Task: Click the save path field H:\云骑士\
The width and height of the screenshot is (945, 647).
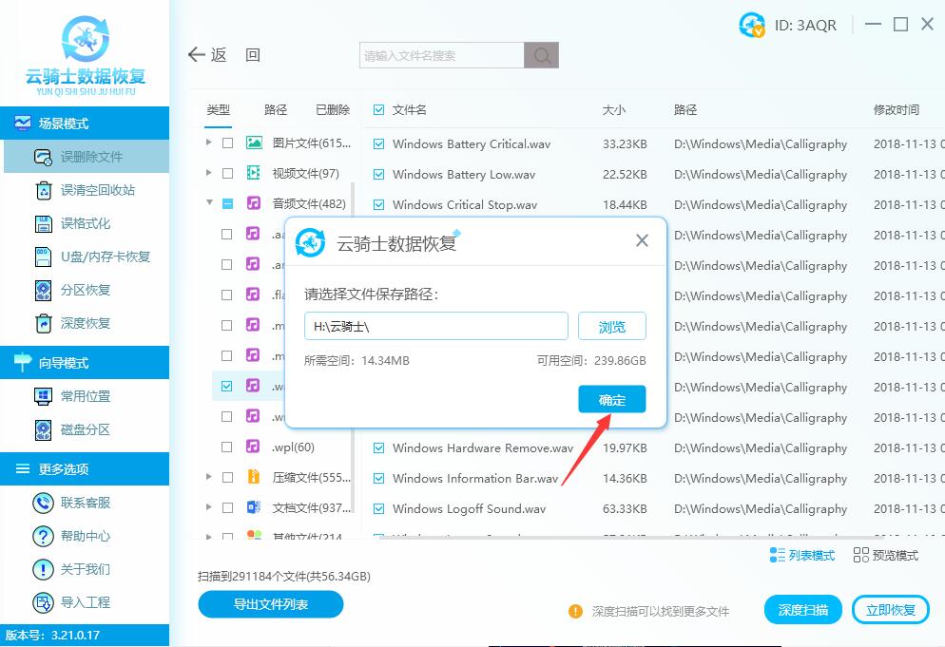Action: click(435, 327)
